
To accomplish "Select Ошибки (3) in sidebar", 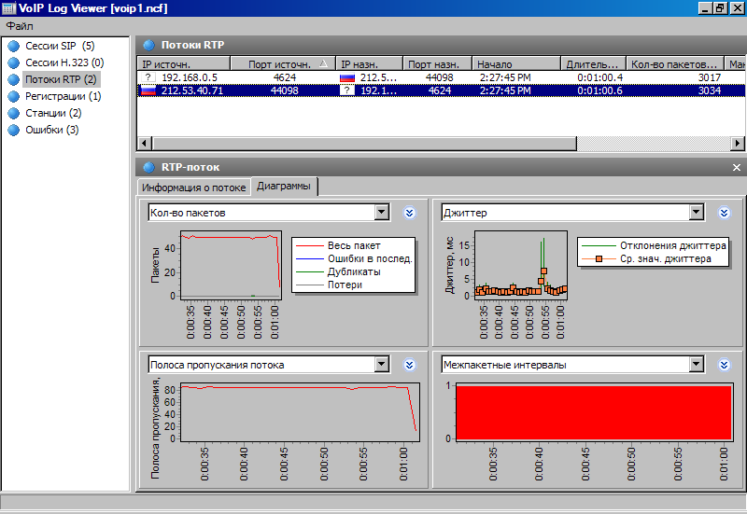I will point(52,130).
